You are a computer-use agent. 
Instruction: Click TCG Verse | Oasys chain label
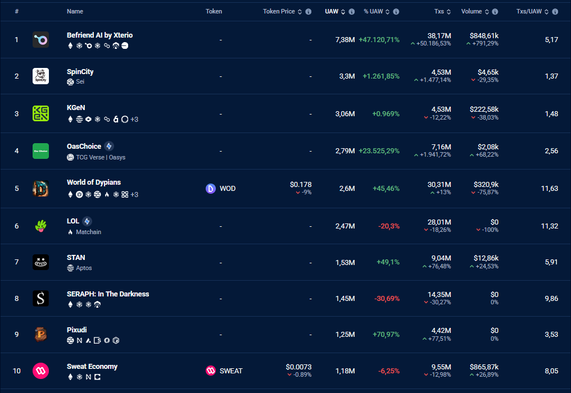tap(101, 158)
